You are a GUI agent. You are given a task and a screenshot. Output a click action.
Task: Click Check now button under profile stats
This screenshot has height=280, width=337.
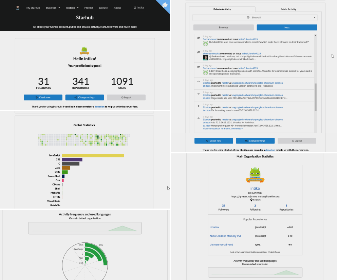click(43, 97)
